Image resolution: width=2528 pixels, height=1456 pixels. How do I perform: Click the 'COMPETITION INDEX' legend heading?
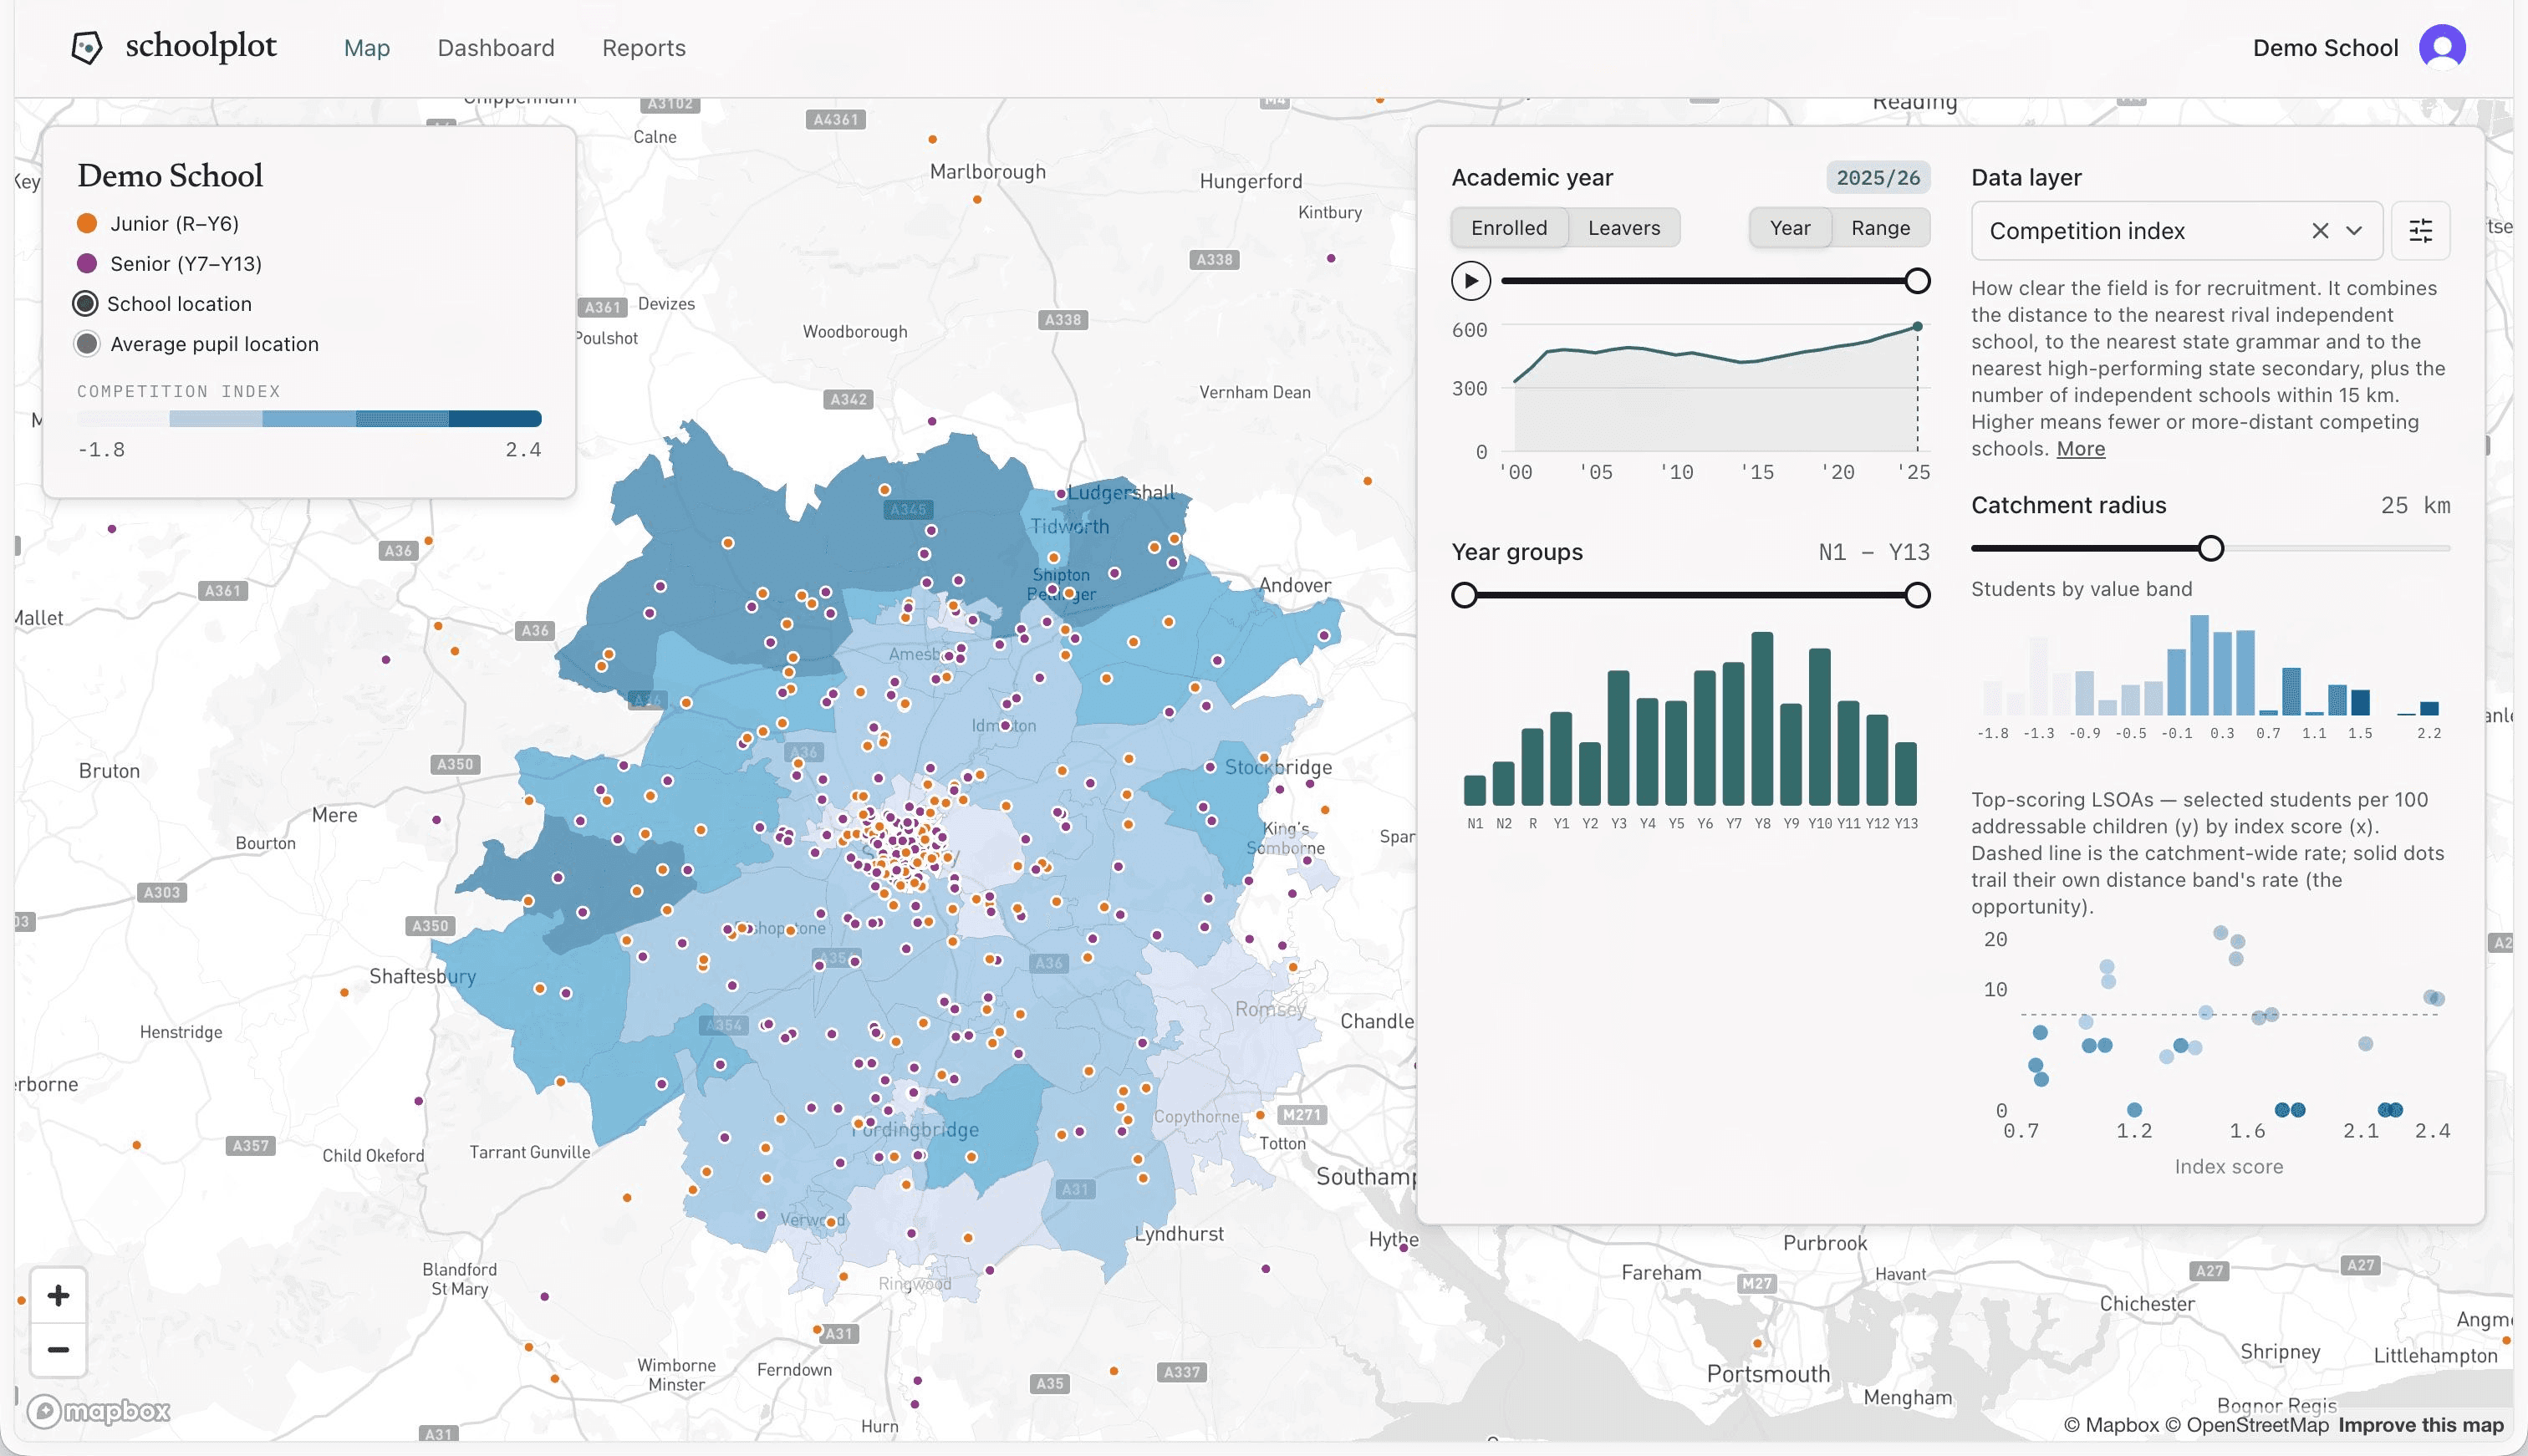click(x=178, y=391)
